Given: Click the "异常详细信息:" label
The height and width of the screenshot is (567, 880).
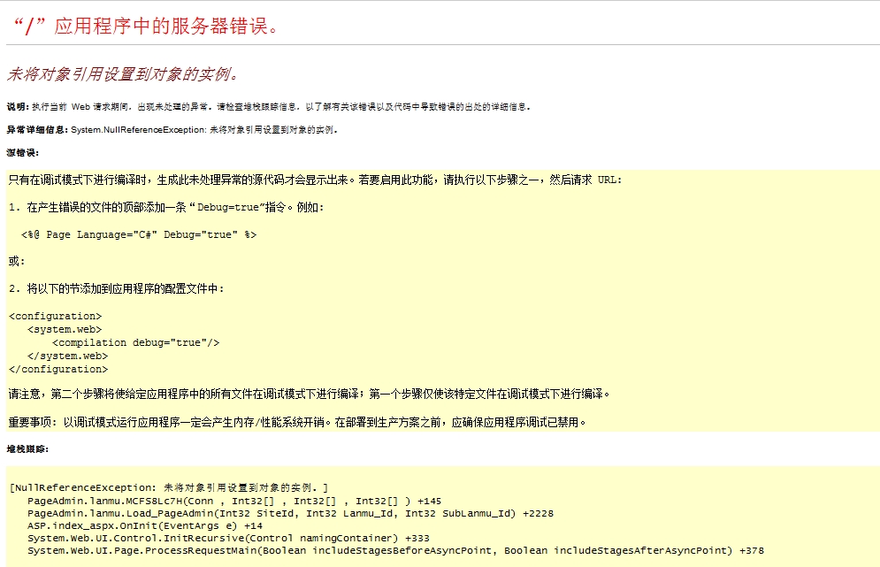Looking at the screenshot, I should 37,129.
